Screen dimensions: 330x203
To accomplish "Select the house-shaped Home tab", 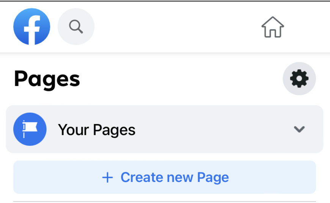I will click(273, 27).
